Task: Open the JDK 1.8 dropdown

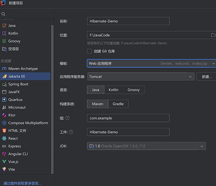Action: click(146, 146)
